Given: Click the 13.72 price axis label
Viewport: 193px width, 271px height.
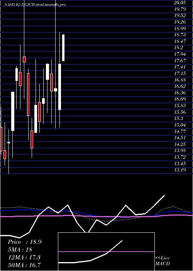Looking at the screenshot, I should (180, 157).
